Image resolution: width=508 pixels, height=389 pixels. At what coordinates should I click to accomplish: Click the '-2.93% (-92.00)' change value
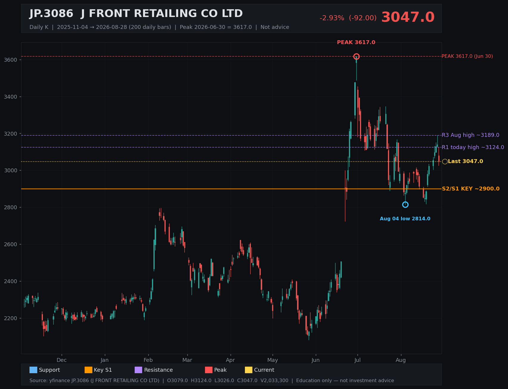348,18
